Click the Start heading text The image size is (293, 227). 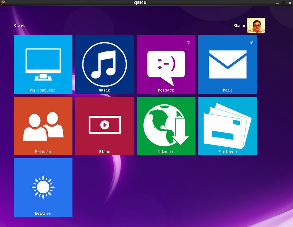(x=19, y=26)
